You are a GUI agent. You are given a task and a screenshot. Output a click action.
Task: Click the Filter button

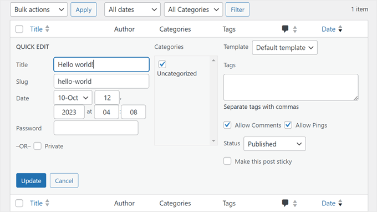point(237,9)
